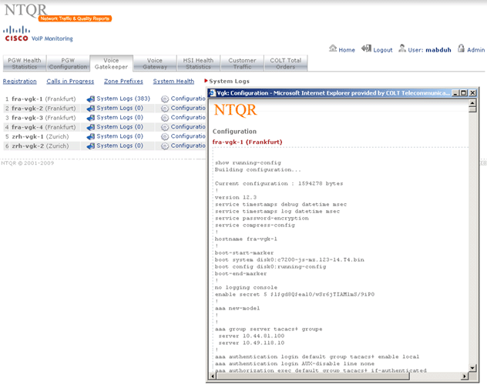487x385 pixels.
Task: Go to the Customer Traffic tab
Action: coord(242,64)
